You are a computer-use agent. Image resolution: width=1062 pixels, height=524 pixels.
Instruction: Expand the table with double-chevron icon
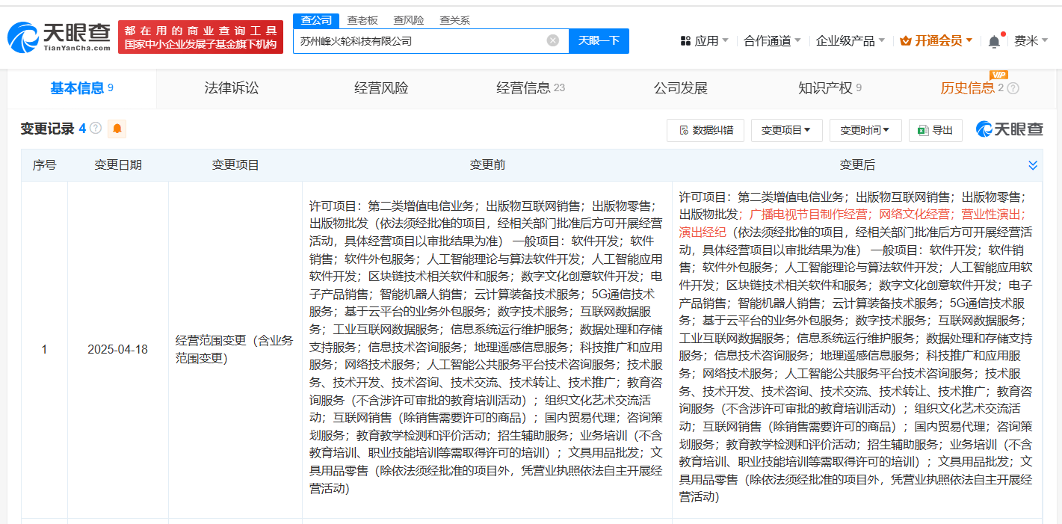pos(1033,165)
